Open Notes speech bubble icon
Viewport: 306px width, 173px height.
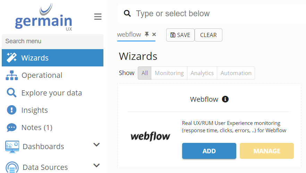(11, 128)
